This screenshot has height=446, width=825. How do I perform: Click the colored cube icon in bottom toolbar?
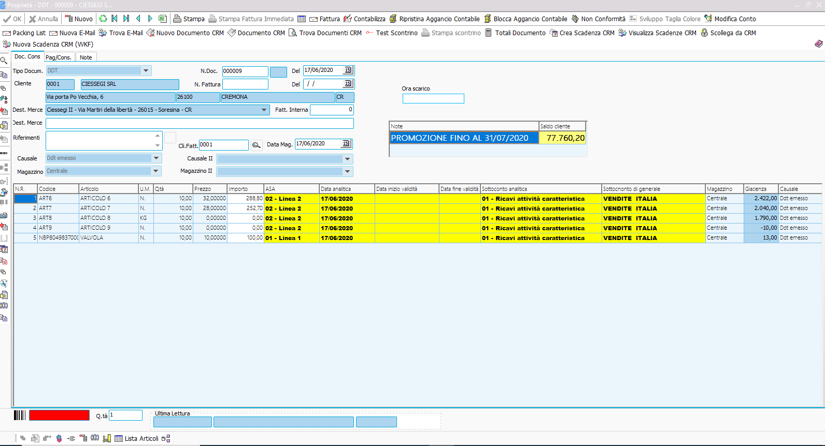point(59,438)
